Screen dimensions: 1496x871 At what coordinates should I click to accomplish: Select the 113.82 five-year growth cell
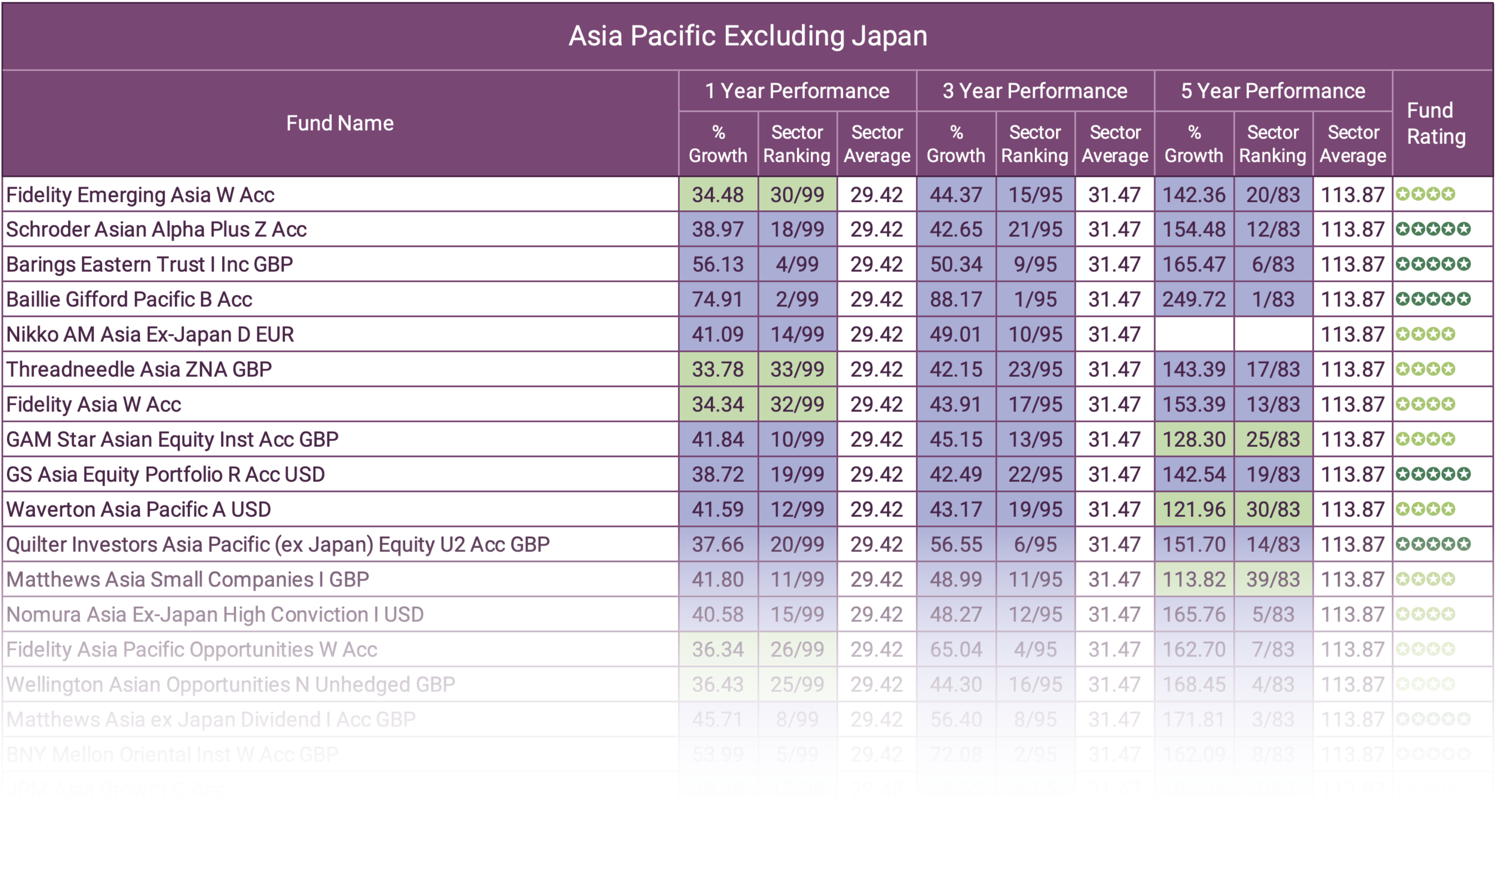[x=1194, y=580]
